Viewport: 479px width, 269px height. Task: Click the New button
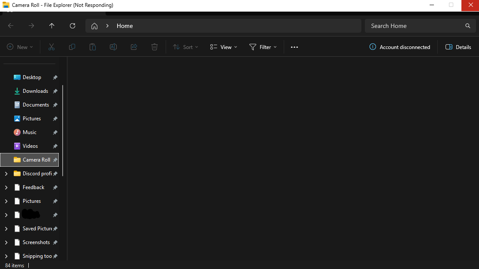point(20,47)
